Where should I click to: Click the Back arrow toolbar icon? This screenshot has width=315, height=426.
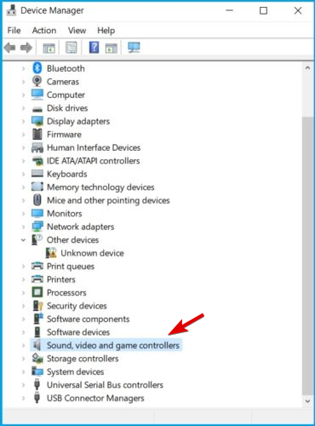click(x=10, y=48)
